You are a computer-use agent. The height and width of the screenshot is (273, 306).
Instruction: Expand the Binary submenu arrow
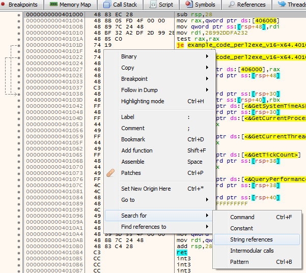pyautogui.click(x=207, y=56)
